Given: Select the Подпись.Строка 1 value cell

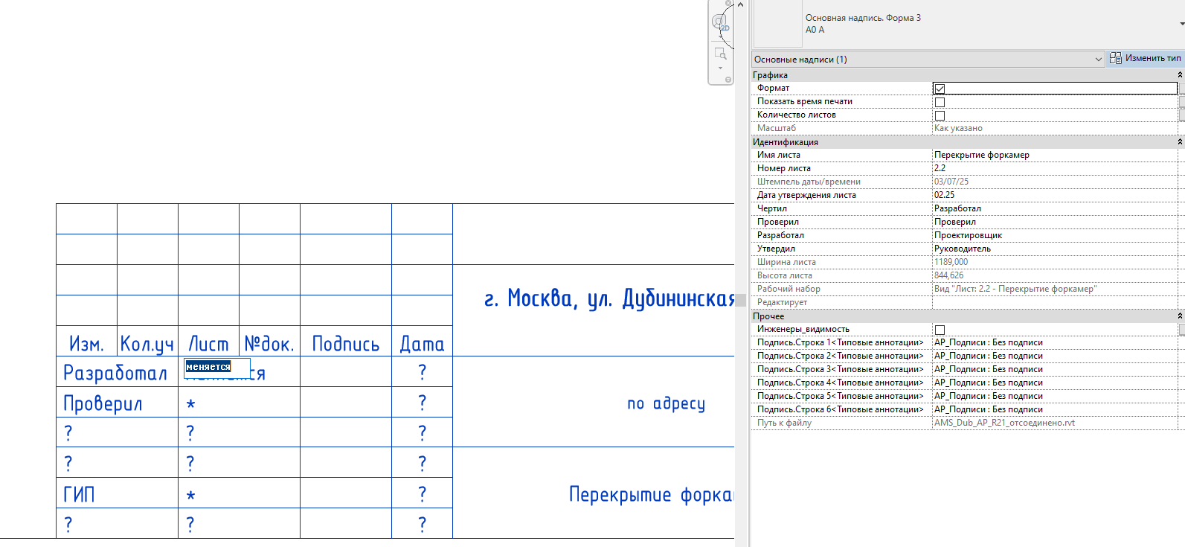Looking at the screenshot, I should [1054, 342].
